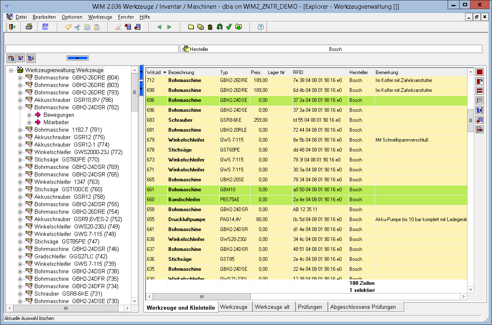Expand the Mitarbeiter tree node
This screenshot has width=492, height=325.
pos(29,123)
